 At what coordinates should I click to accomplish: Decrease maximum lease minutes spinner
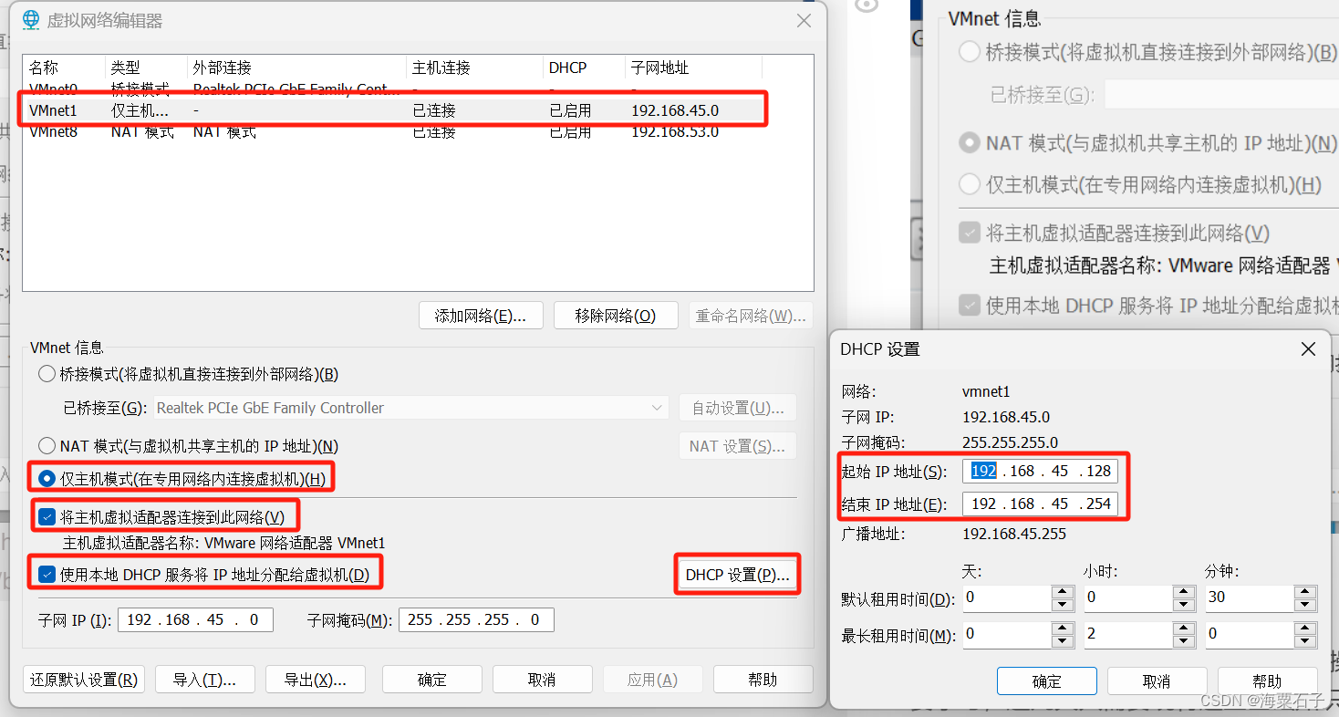click(1306, 640)
